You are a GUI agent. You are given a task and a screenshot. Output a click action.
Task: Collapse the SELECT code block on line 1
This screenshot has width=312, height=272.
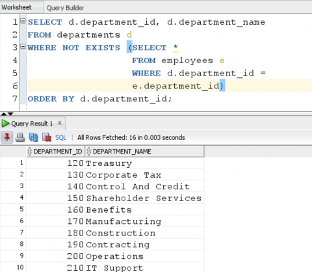23,21
